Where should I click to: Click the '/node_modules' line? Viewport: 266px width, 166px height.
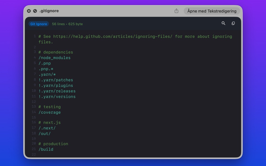tap(54, 58)
